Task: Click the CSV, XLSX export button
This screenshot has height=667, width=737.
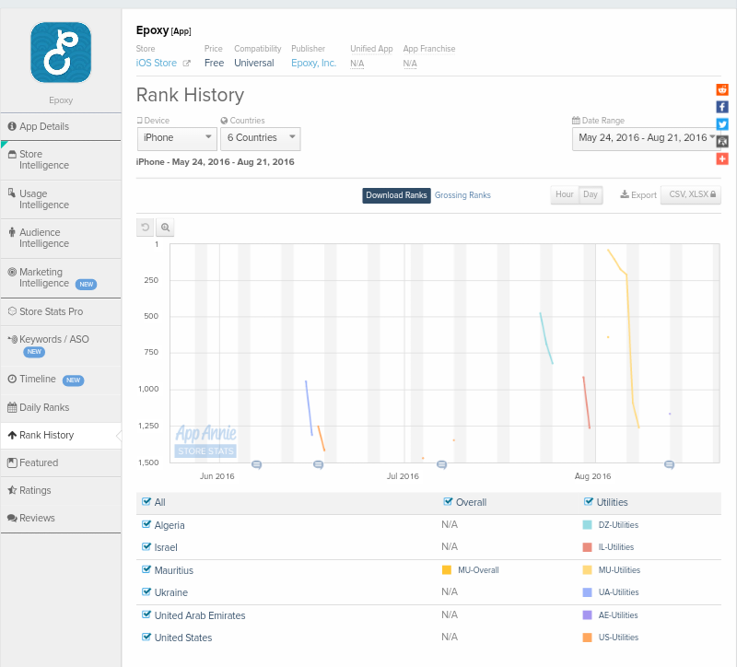Action: (690, 194)
